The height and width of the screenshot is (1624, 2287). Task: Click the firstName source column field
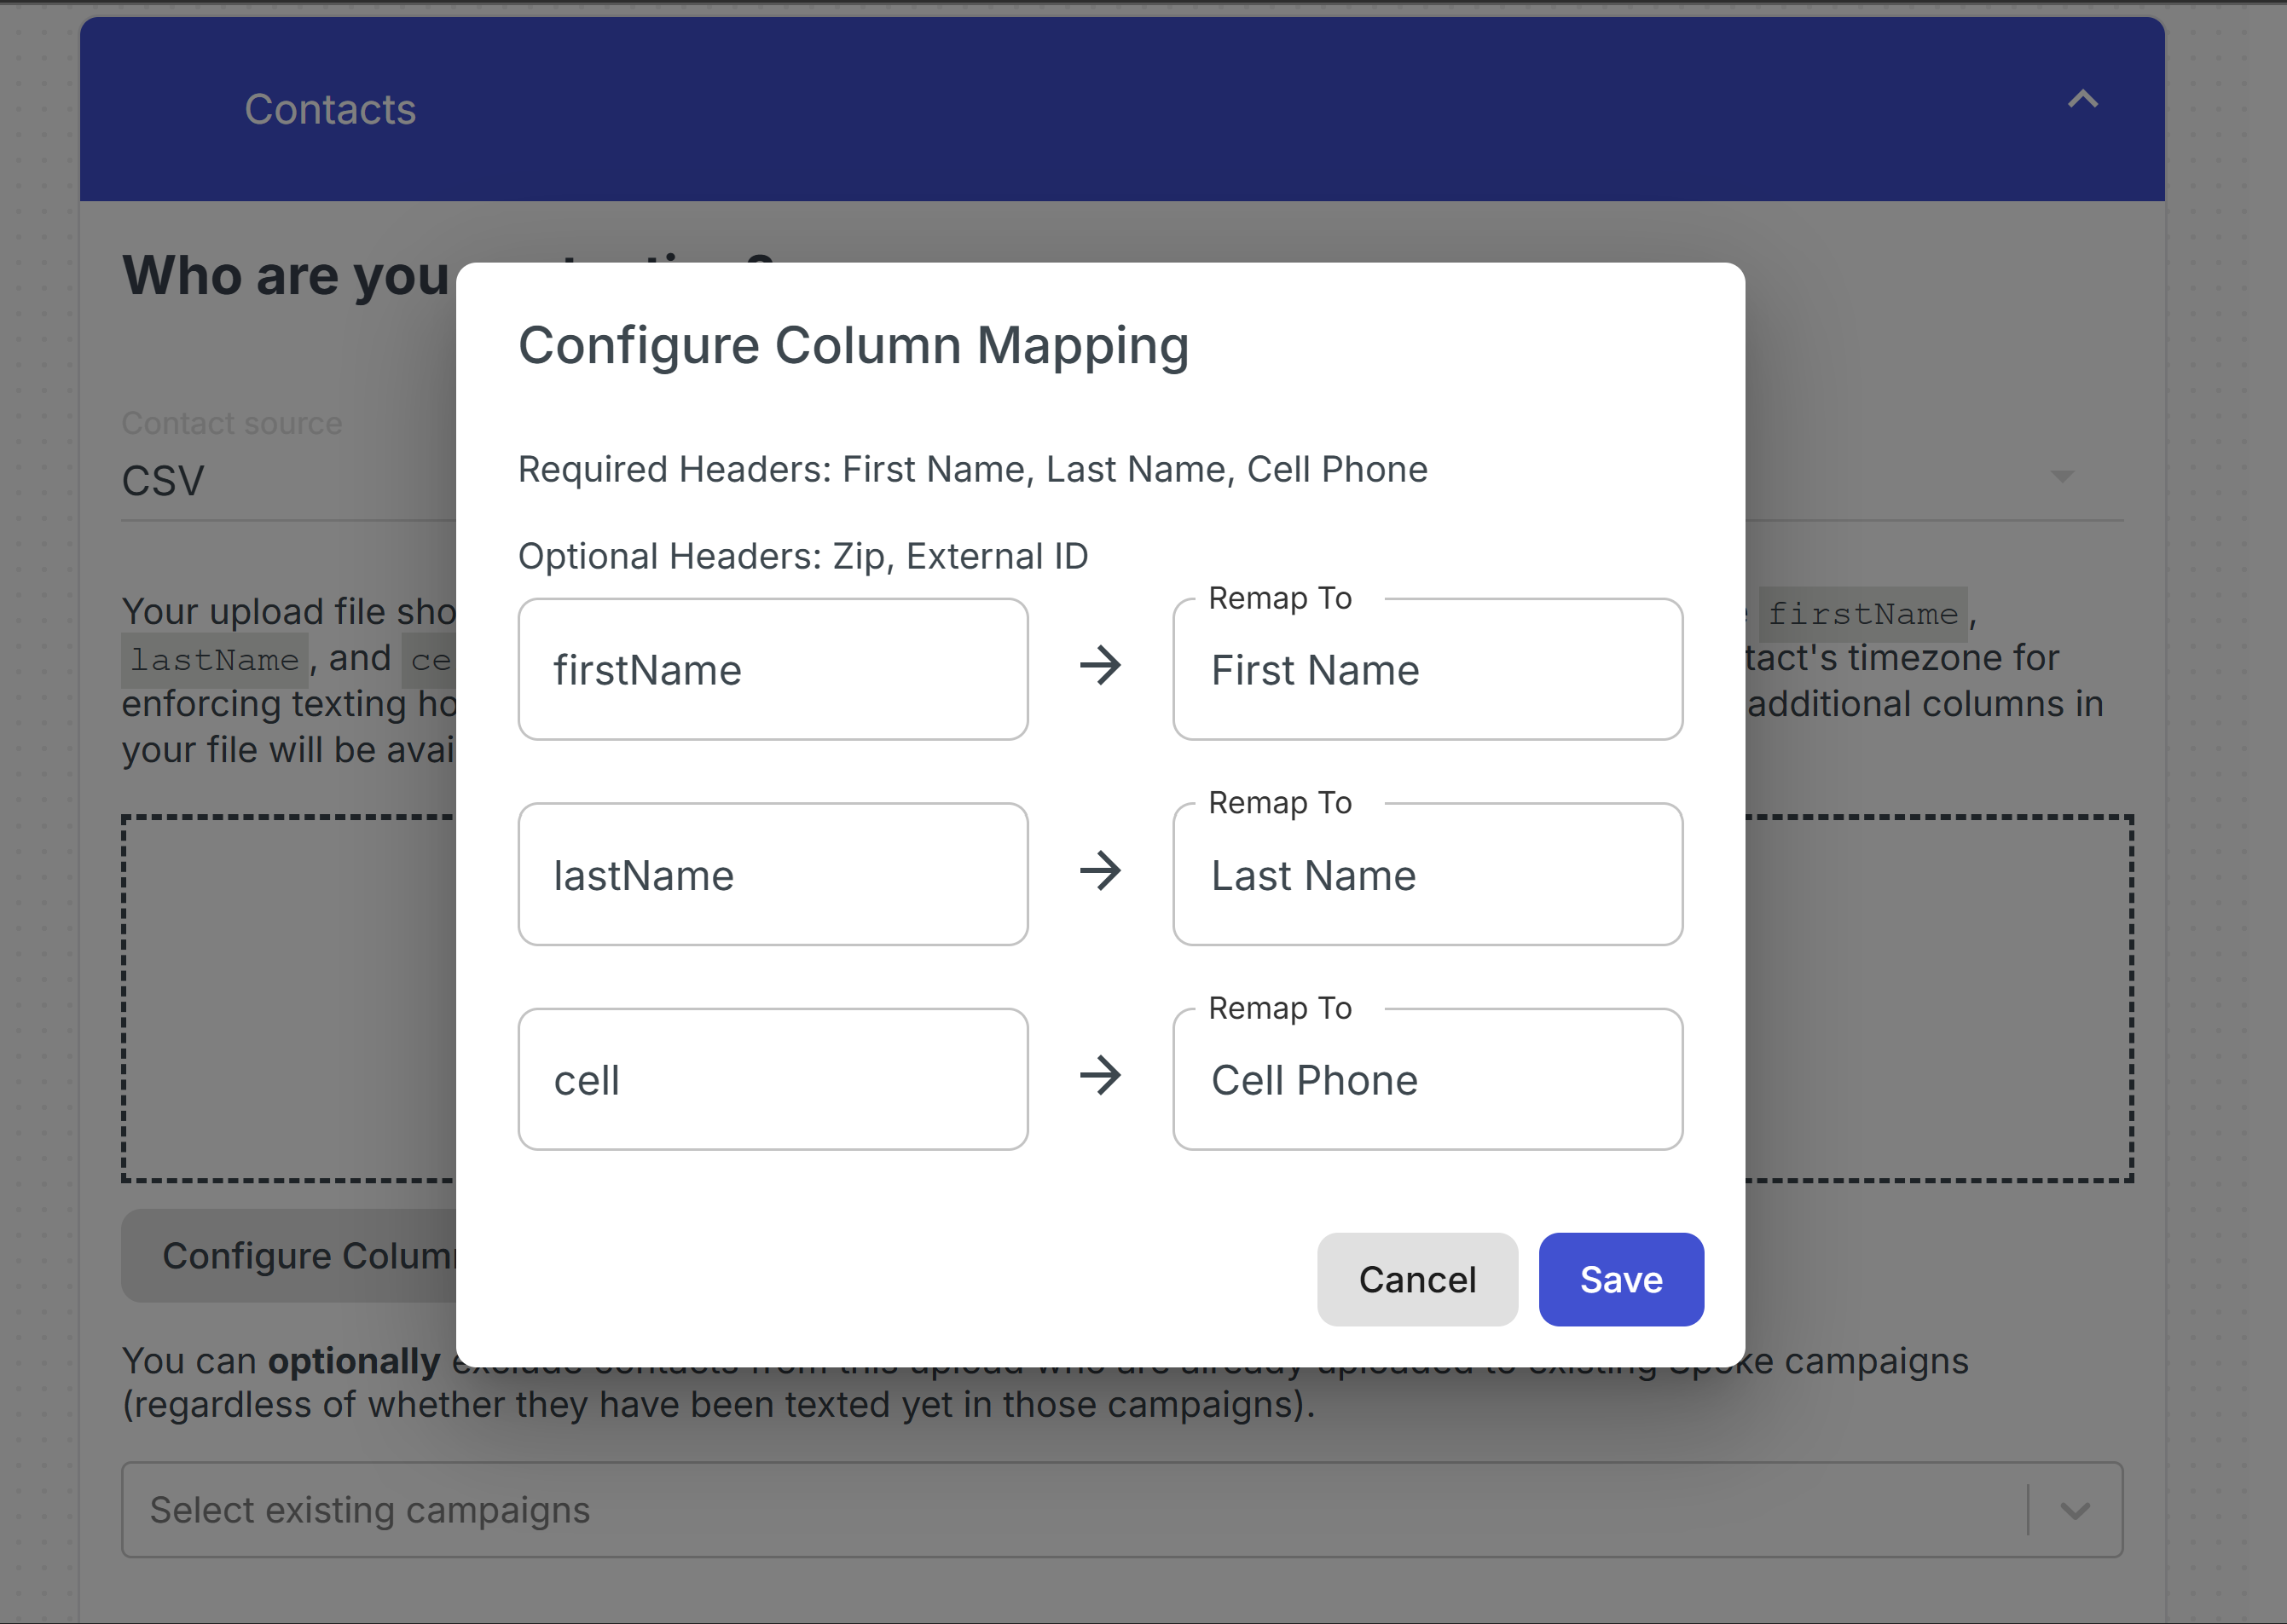[772, 670]
